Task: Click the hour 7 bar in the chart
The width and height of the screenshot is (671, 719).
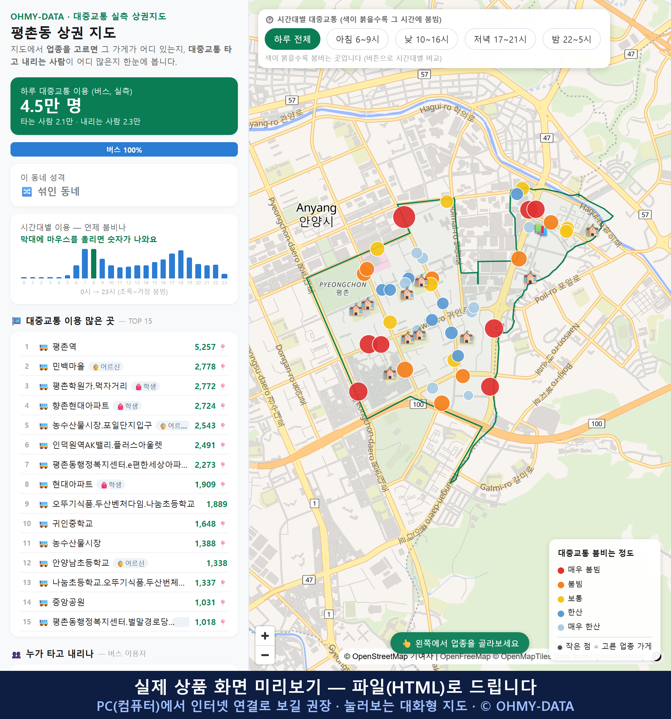Action: pyautogui.click(x=85, y=264)
